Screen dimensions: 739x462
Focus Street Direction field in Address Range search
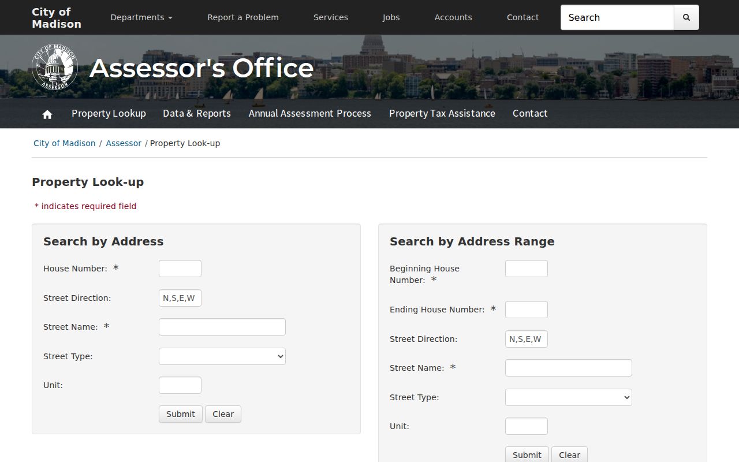pyautogui.click(x=527, y=339)
